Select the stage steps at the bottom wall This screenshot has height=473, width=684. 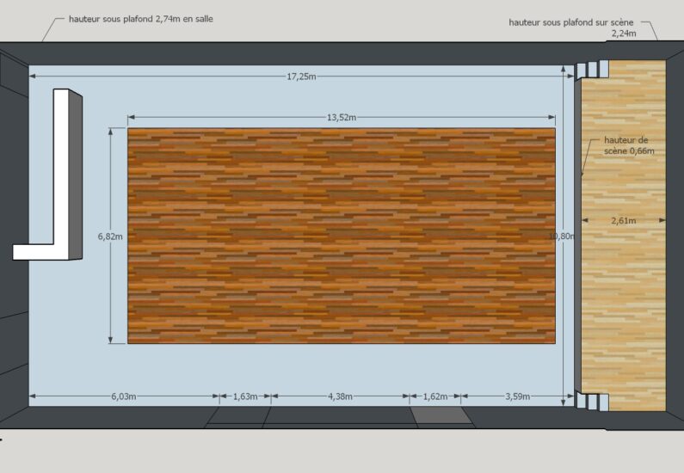(592, 402)
